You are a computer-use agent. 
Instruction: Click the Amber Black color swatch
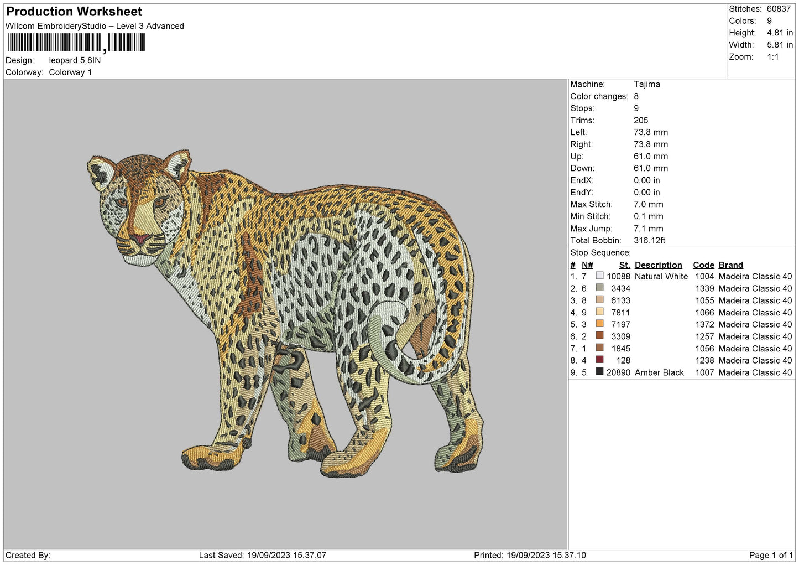tap(599, 372)
